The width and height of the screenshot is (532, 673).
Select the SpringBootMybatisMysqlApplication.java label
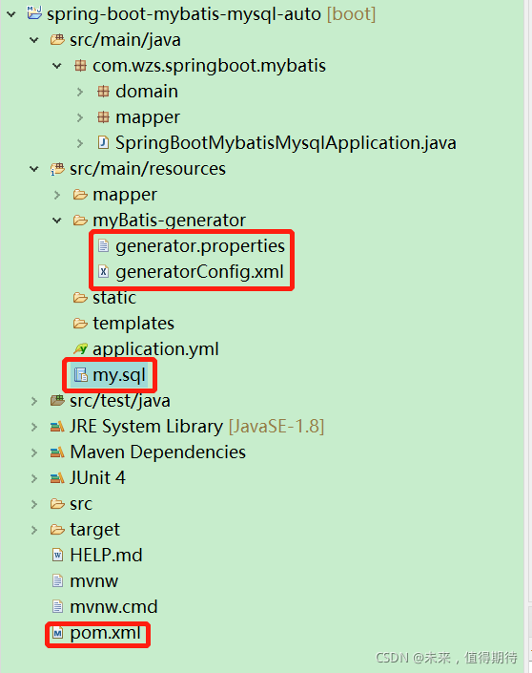click(286, 143)
